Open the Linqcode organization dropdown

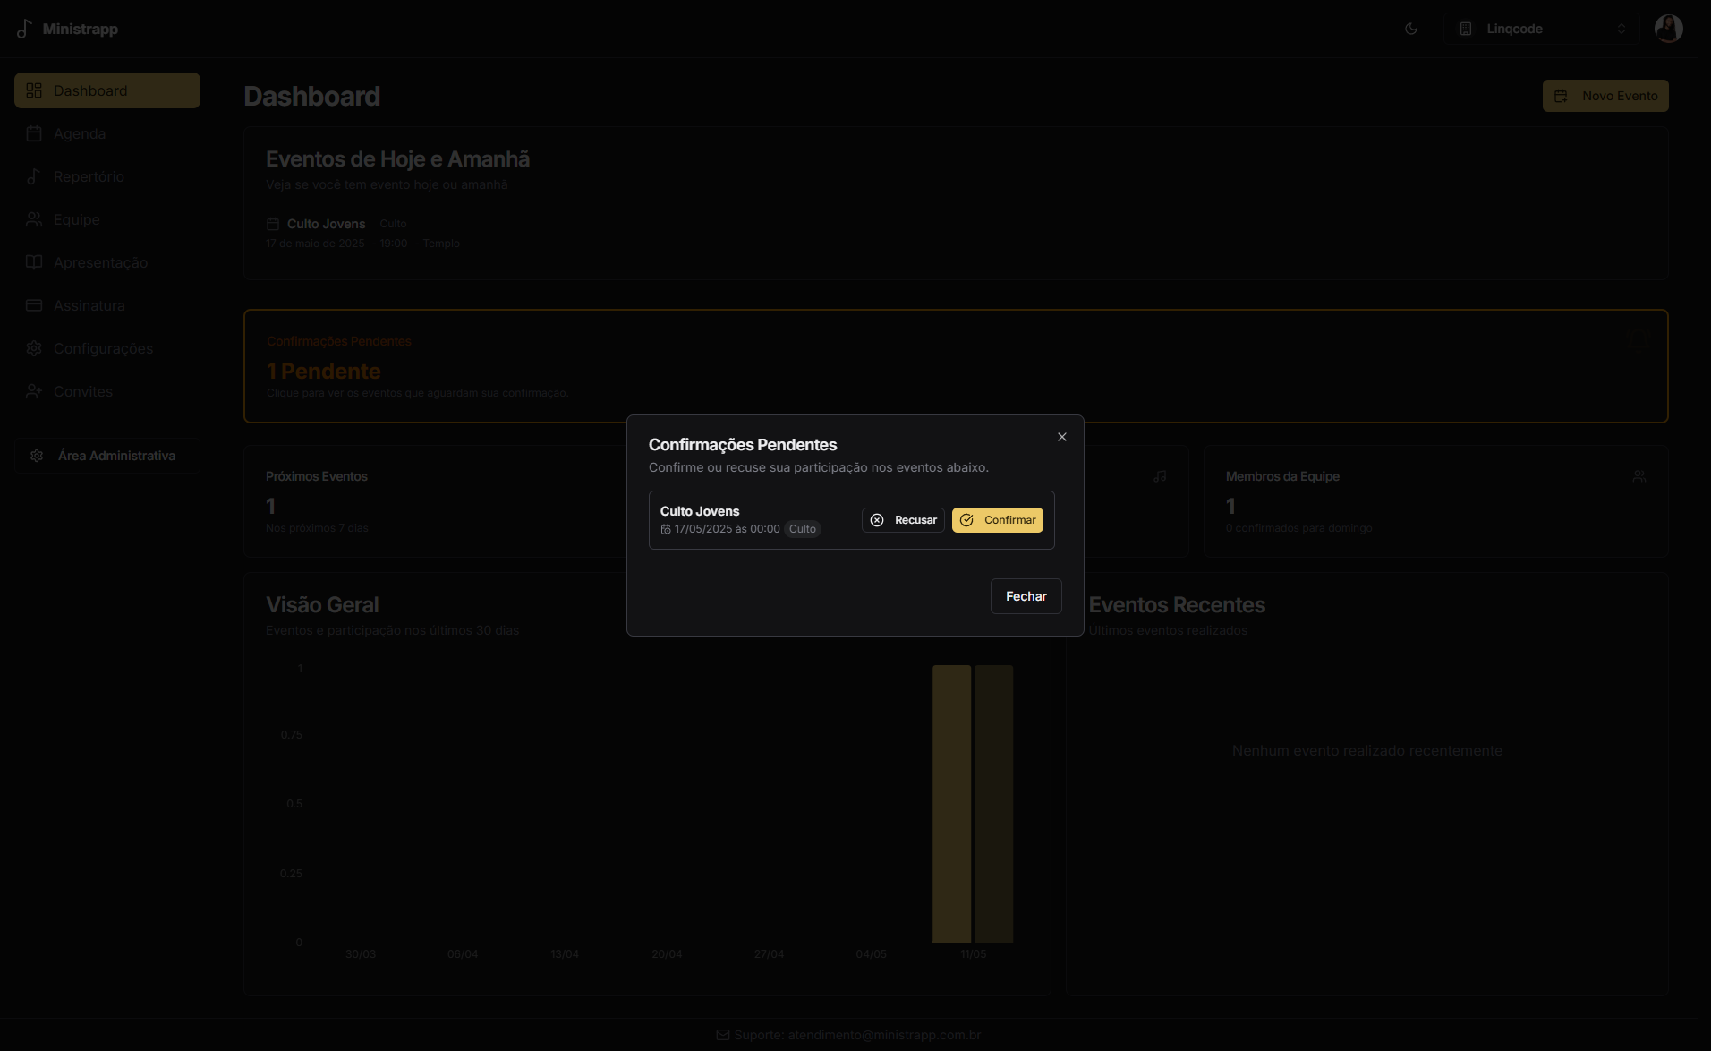[x=1541, y=29]
